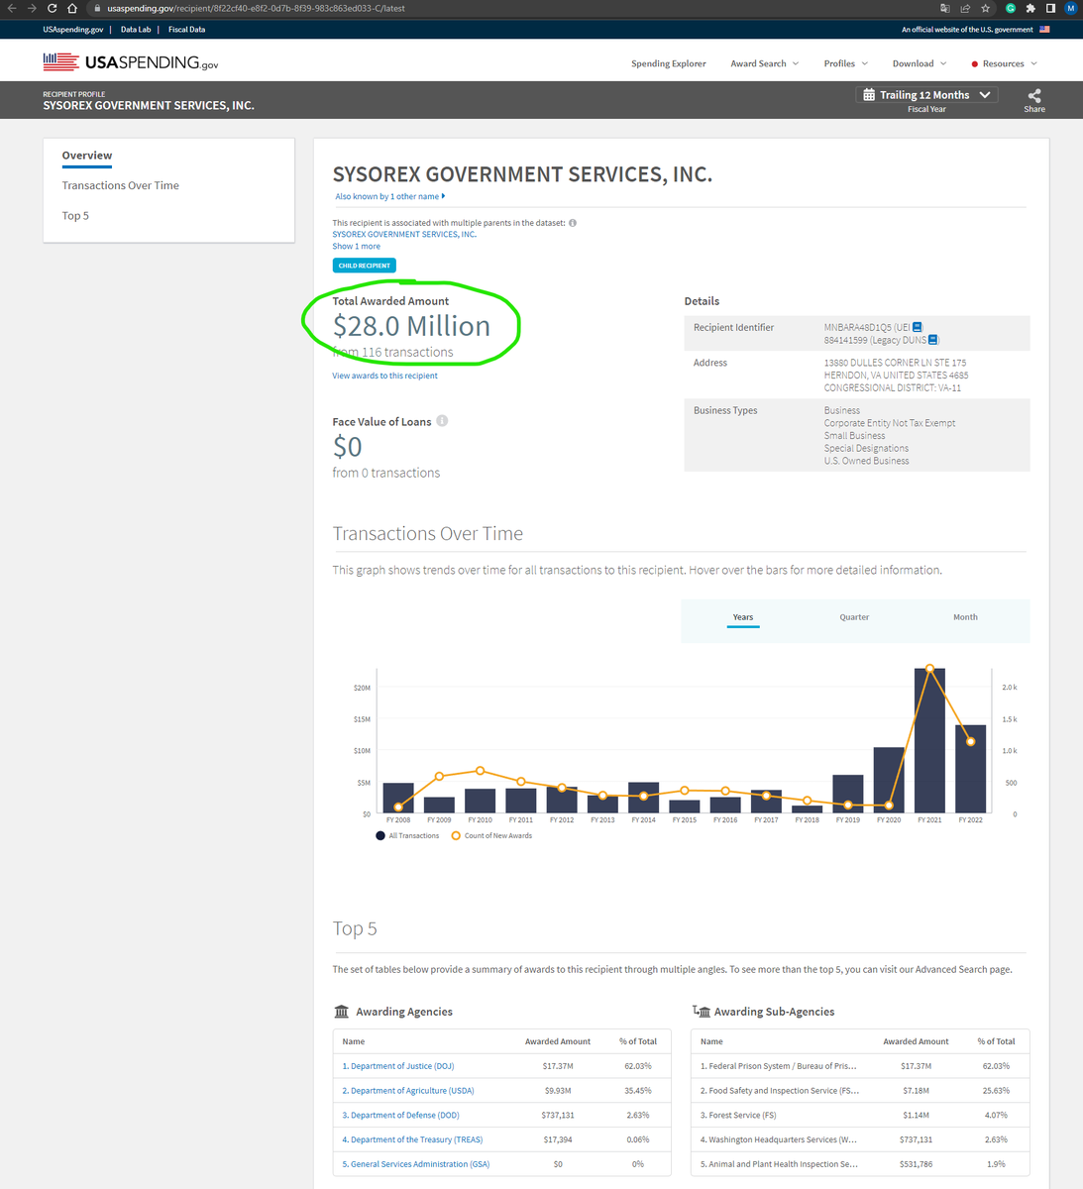Open the info icon beside multiple parents text
Viewport: 1083px width, 1189px height.
(573, 223)
